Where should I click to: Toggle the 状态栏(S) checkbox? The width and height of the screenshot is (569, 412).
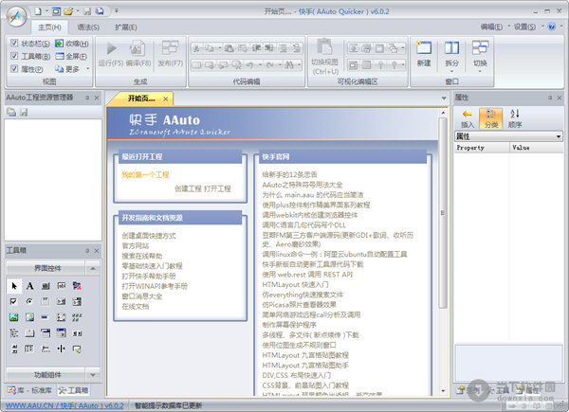14,44
